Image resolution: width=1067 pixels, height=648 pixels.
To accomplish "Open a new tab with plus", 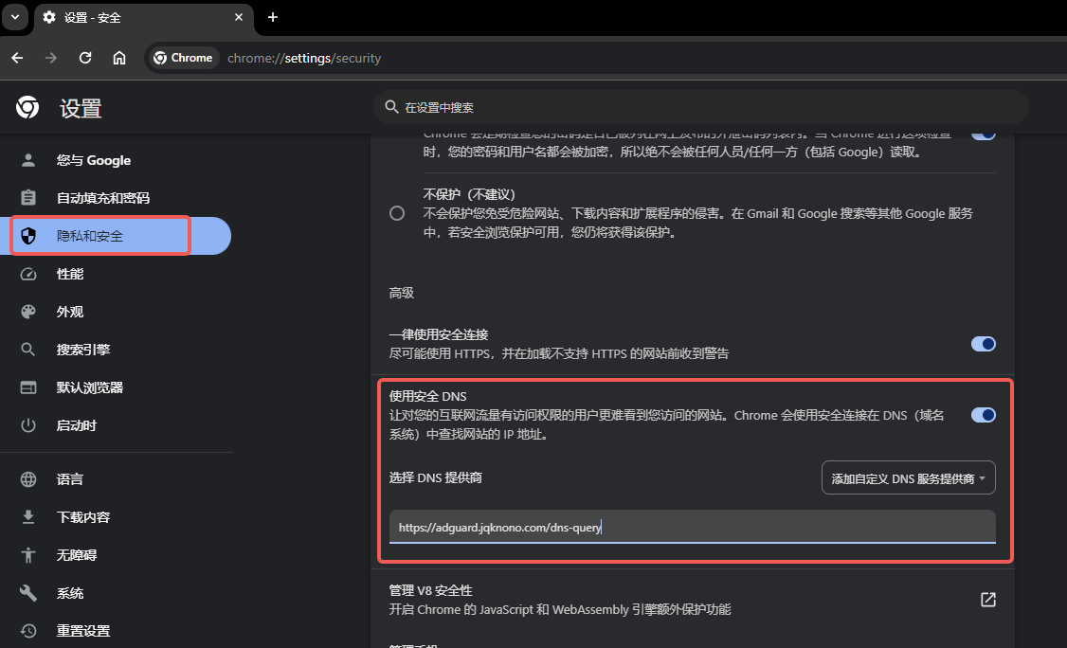I will pyautogui.click(x=273, y=17).
